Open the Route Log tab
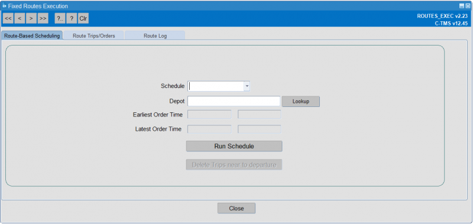 [155, 35]
